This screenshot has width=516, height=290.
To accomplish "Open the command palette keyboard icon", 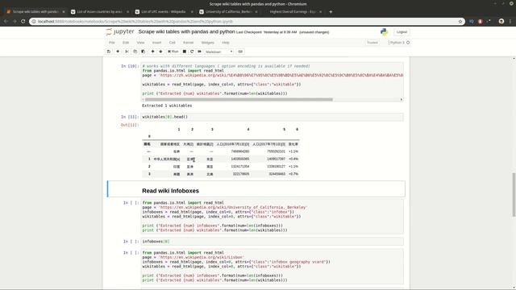I will coord(240,52).
